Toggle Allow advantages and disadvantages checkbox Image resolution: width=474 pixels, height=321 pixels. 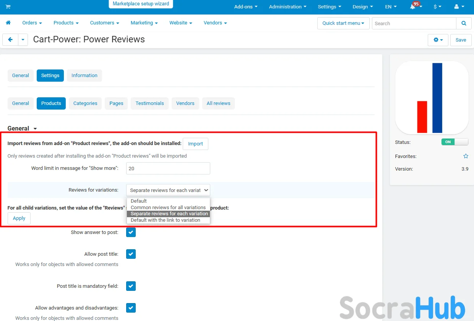(x=131, y=308)
